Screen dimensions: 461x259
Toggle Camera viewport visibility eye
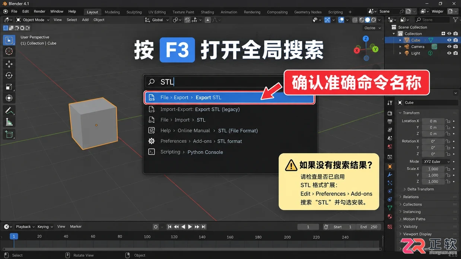[x=449, y=47]
